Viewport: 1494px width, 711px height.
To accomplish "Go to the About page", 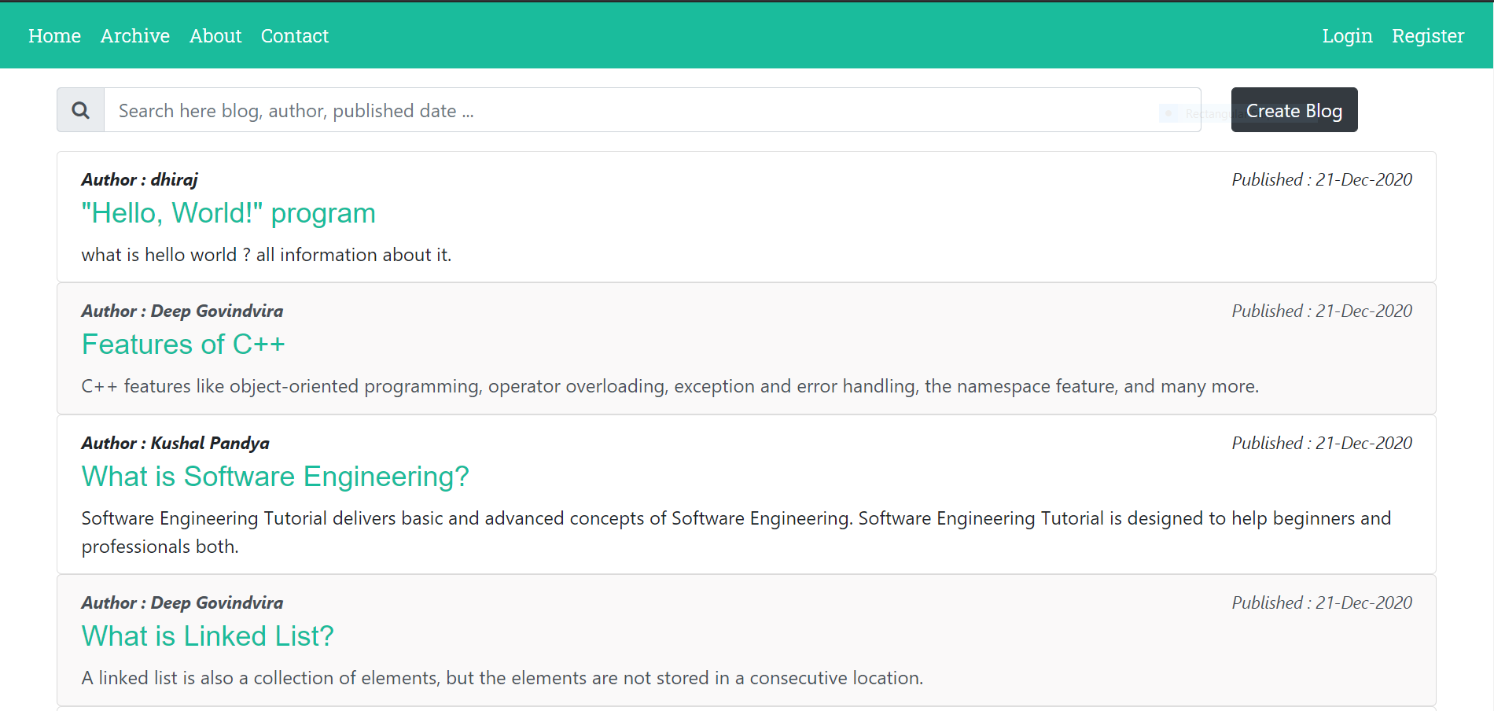I will click(x=215, y=36).
